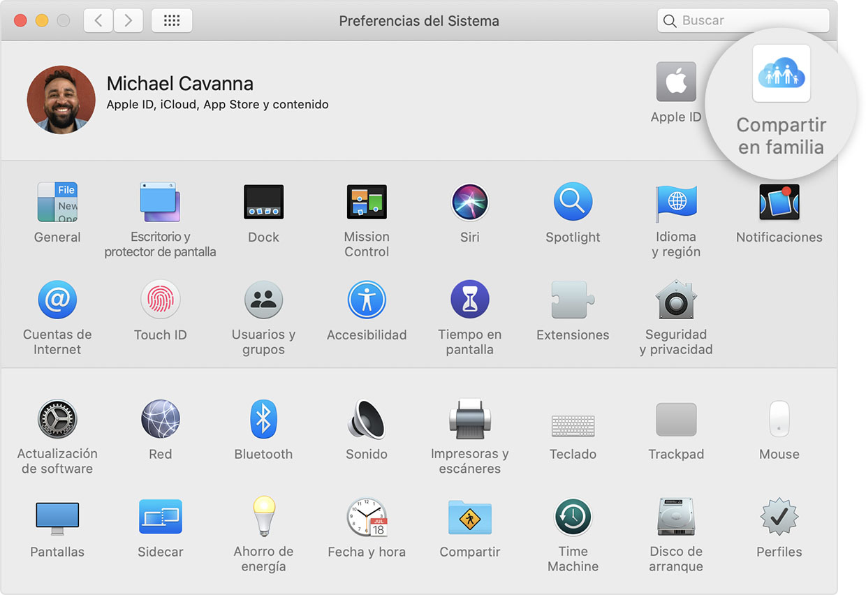Open Sidecar preferences
This screenshot has width=866, height=595.
160,517
